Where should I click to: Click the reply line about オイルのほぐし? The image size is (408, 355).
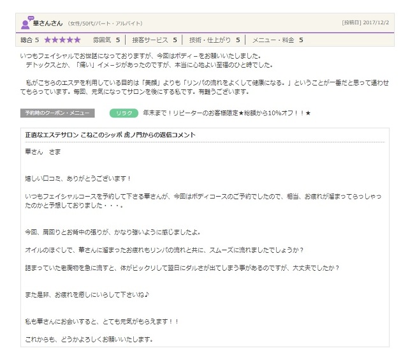click(164, 250)
